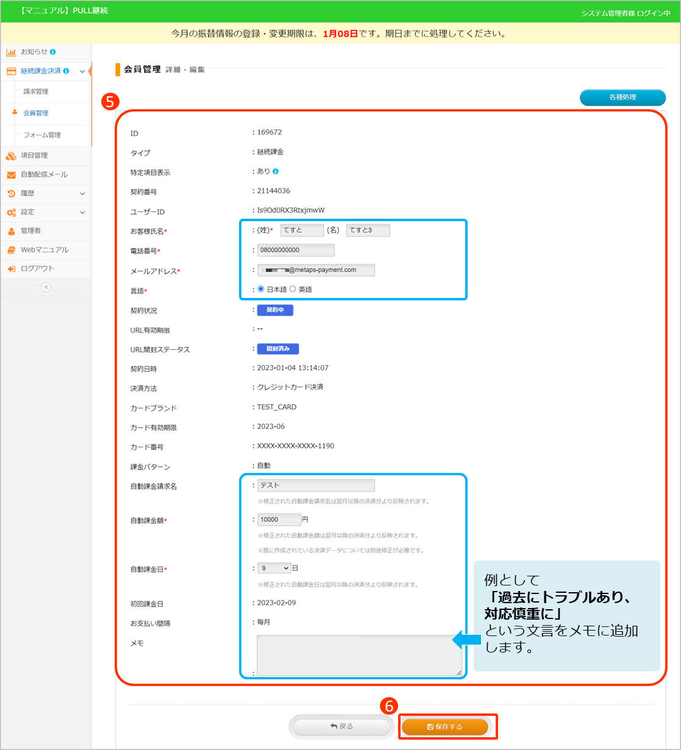Click the 戻る back button

coord(341,727)
